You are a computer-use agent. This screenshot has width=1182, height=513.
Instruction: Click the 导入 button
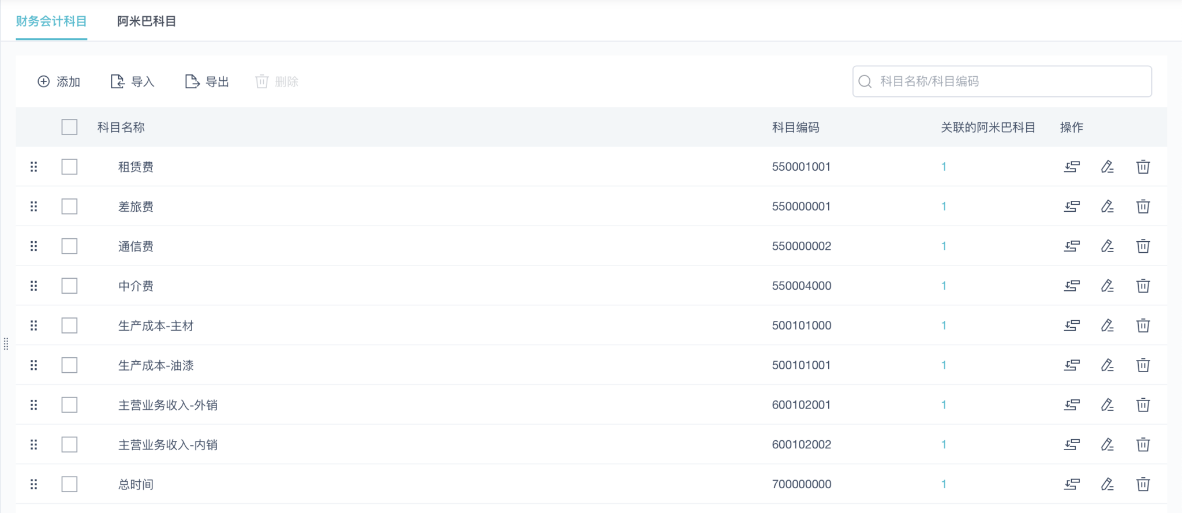tap(133, 82)
